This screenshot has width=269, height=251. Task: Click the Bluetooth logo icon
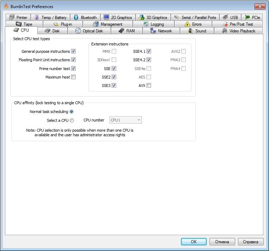pyautogui.click(x=76, y=17)
